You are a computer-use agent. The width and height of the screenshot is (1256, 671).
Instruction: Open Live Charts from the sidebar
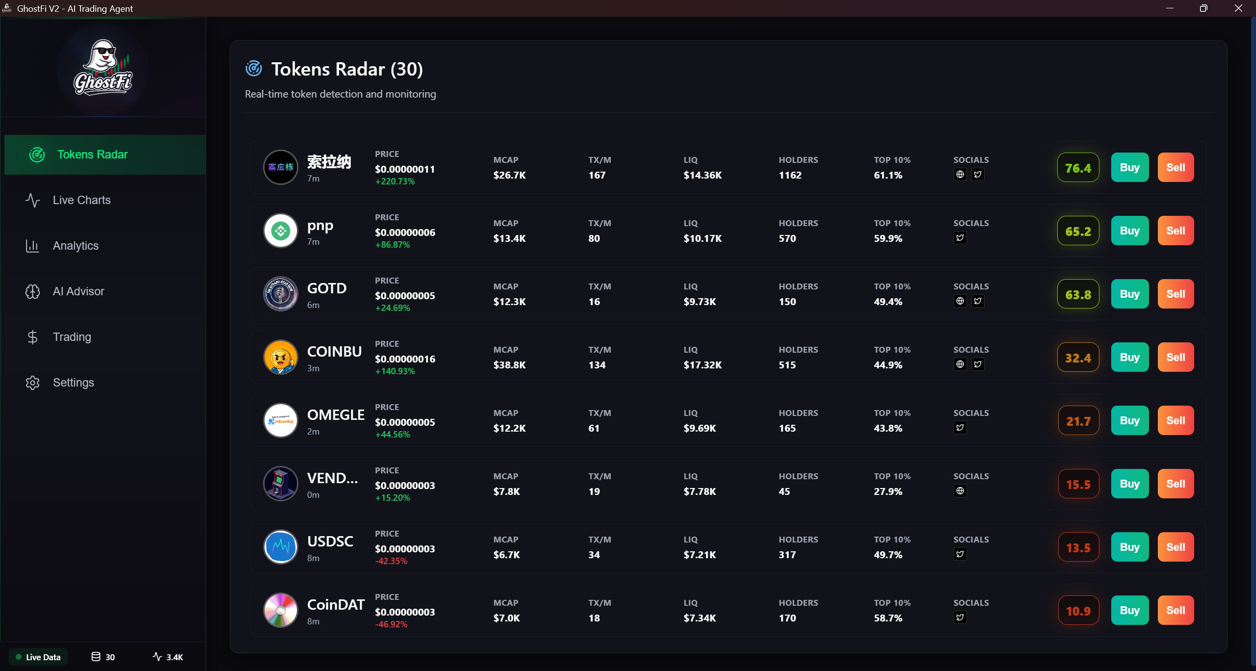point(81,200)
